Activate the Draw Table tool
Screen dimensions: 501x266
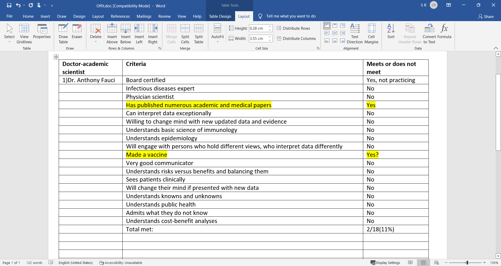point(63,34)
